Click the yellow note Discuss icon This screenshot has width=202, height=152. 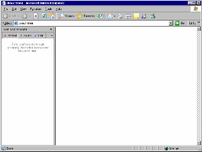(136, 16)
